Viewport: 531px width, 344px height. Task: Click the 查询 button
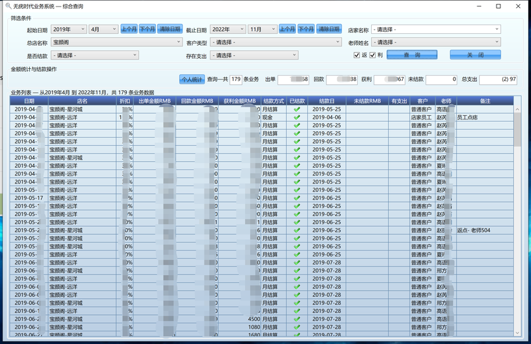pyautogui.click(x=412, y=55)
